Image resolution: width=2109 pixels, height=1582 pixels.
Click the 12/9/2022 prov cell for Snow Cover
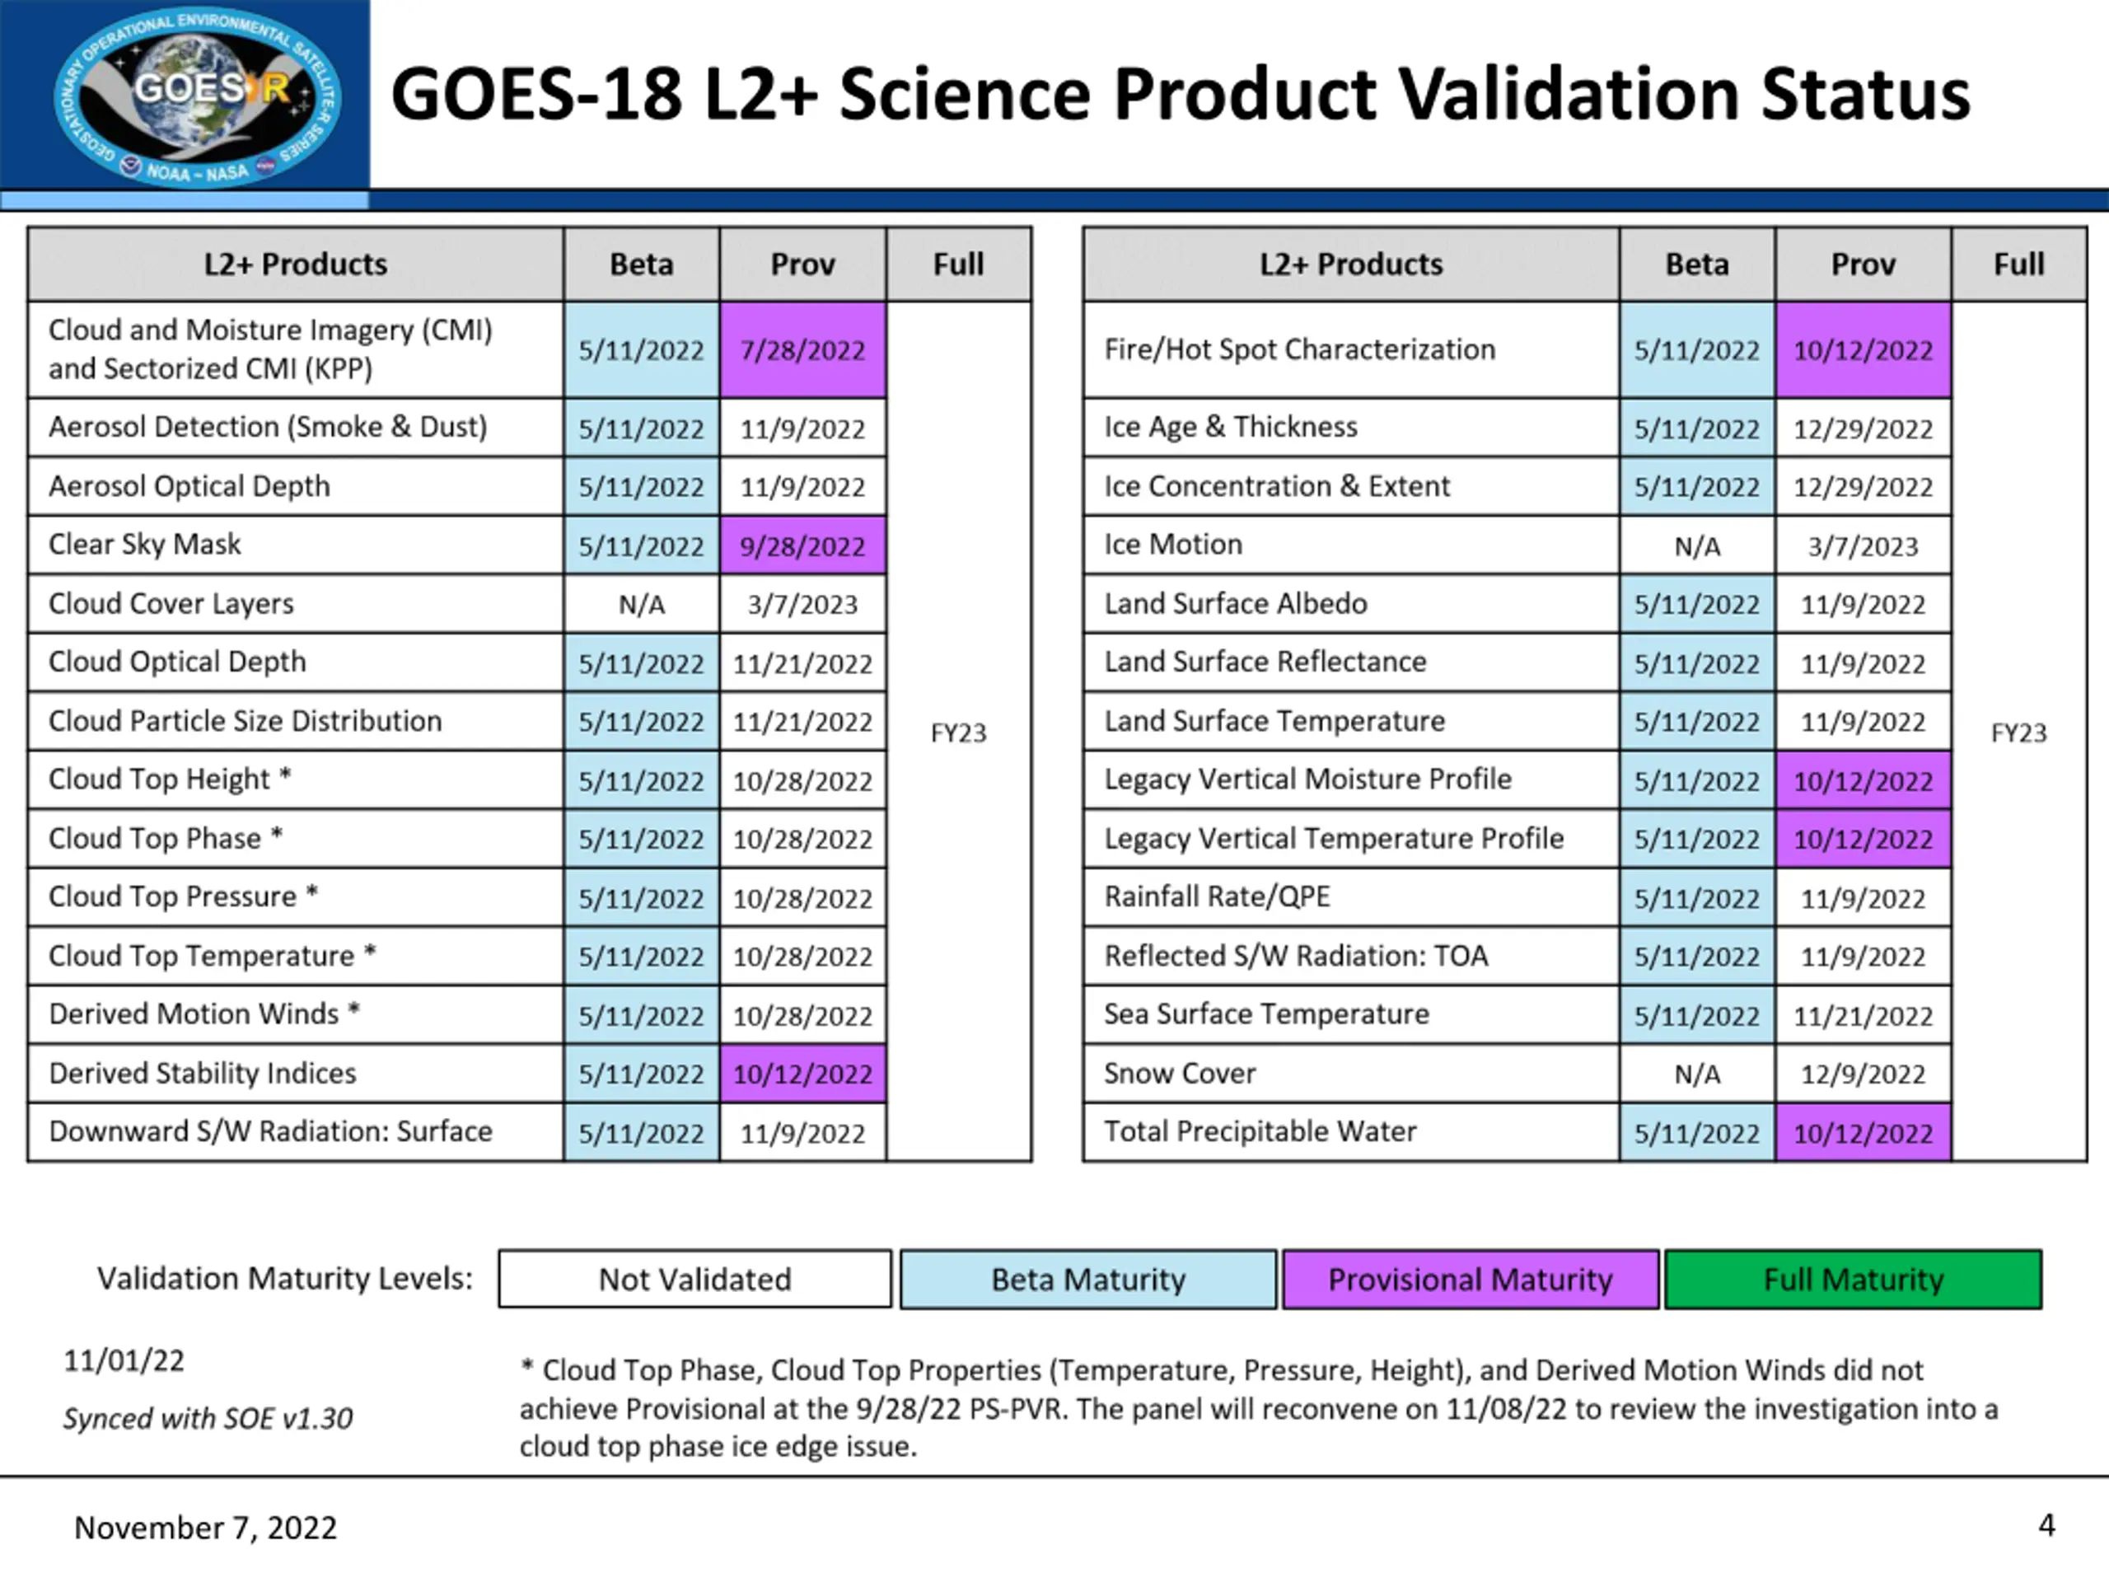click(x=1863, y=1074)
